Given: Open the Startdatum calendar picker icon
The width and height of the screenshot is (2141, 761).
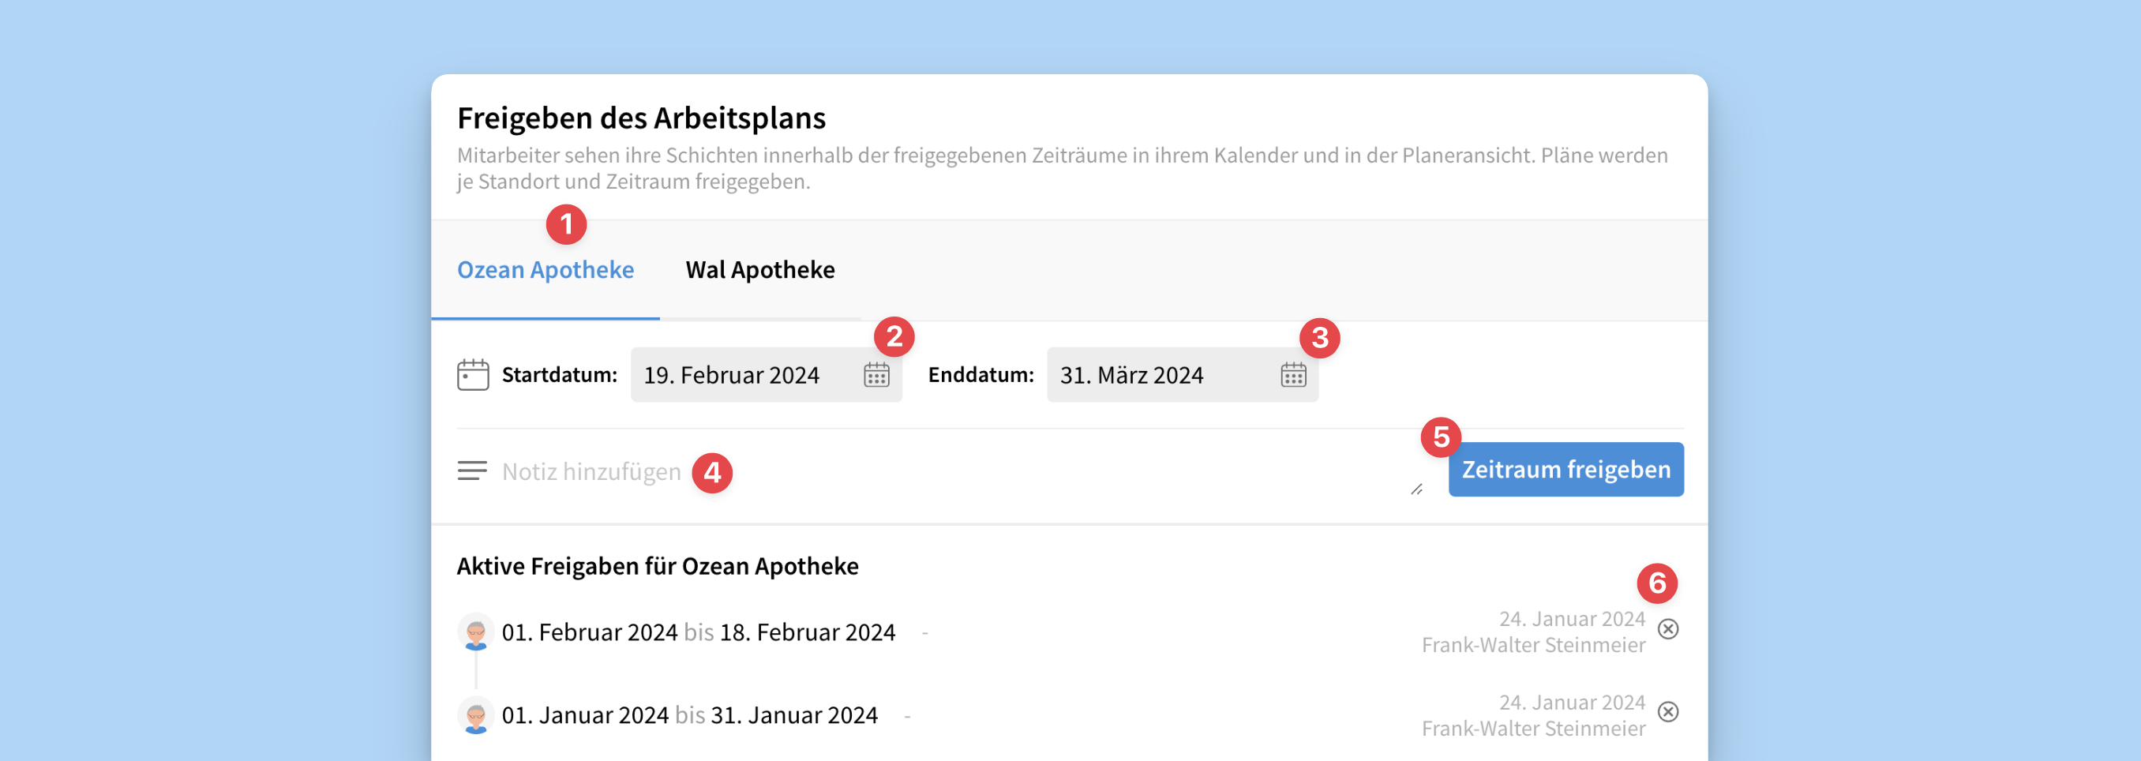Looking at the screenshot, I should (876, 376).
